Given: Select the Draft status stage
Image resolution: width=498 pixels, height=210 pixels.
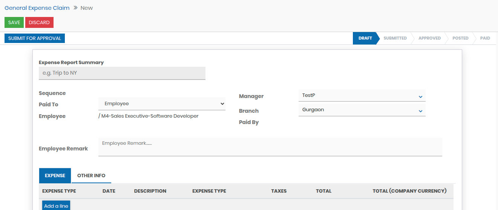Looking at the screenshot, I should click(365, 38).
